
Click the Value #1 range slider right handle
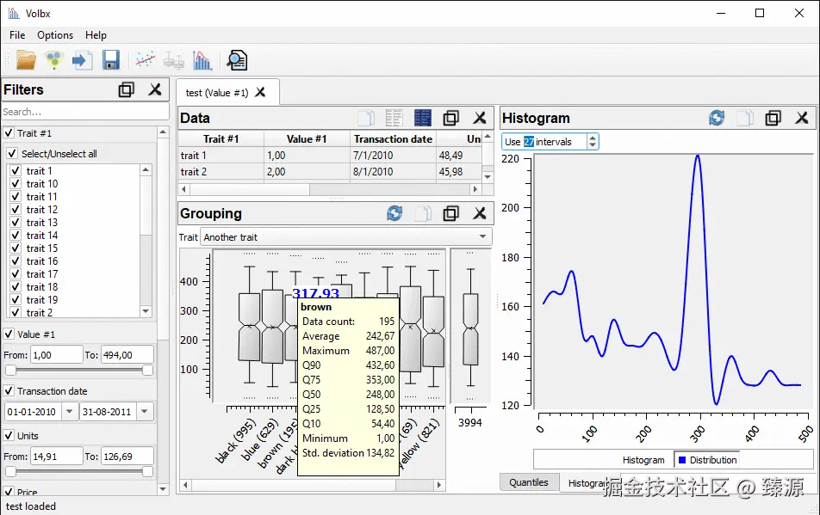147,371
